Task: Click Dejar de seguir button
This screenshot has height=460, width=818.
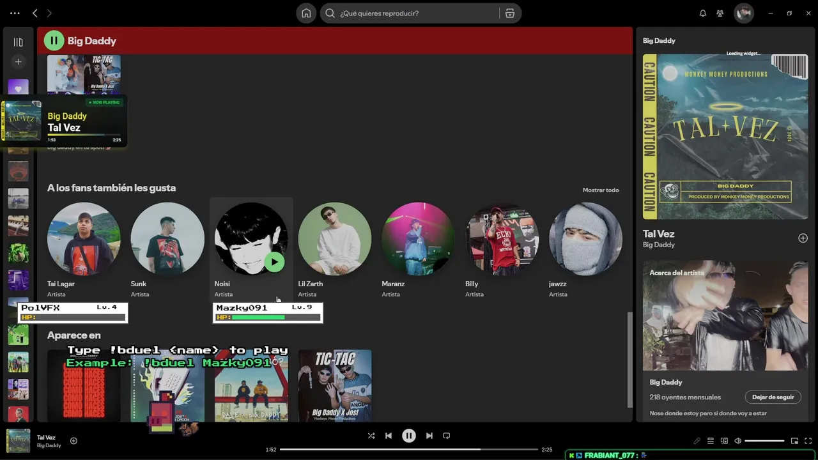Action: pos(773,397)
